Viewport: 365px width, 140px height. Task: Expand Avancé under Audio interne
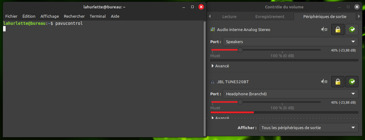click(220, 66)
